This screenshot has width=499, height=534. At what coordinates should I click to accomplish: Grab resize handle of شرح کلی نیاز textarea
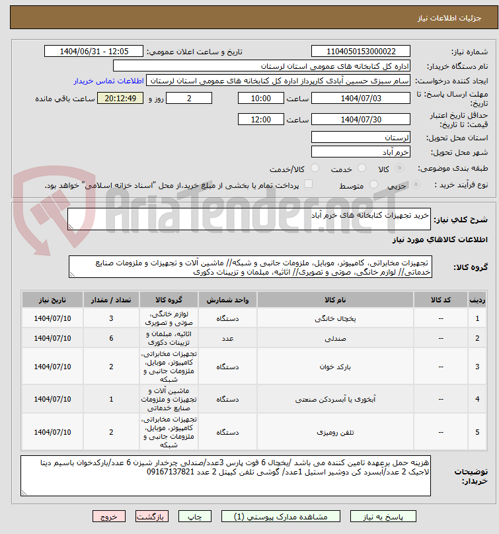[x=71, y=227]
